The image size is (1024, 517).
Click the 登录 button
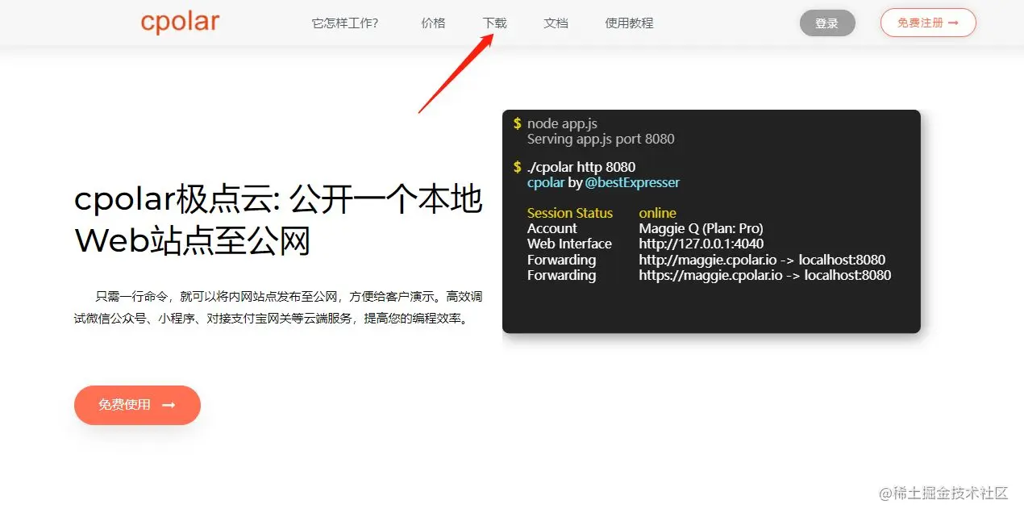827,23
